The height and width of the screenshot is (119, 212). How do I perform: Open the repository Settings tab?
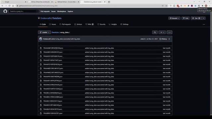click(x=124, y=24)
